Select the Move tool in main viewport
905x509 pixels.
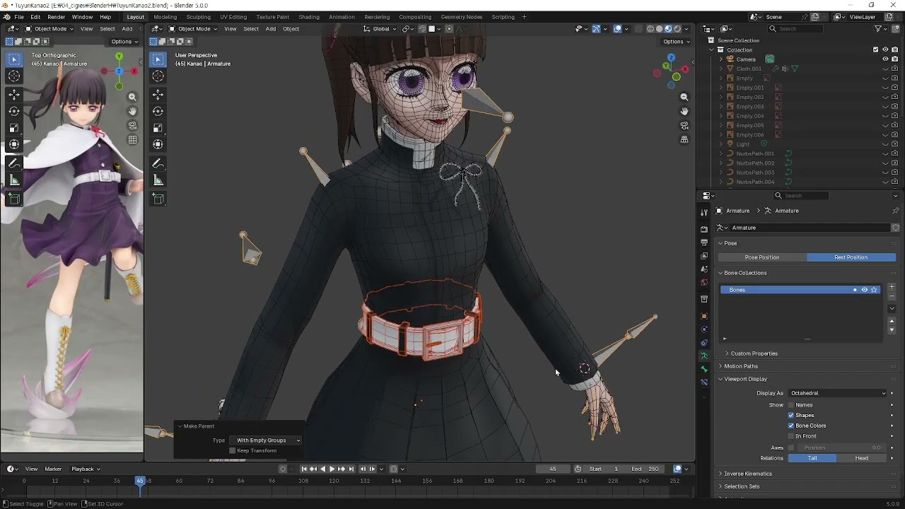point(158,94)
